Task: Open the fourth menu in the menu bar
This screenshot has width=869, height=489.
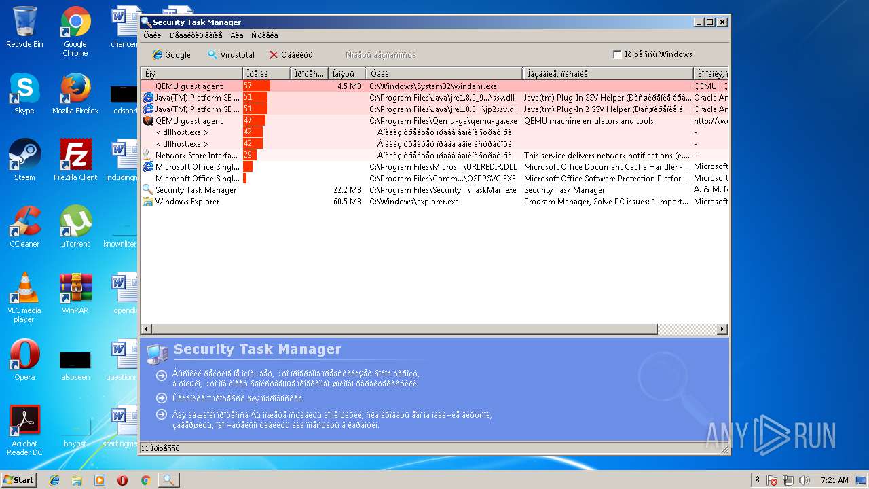Action: [264, 35]
